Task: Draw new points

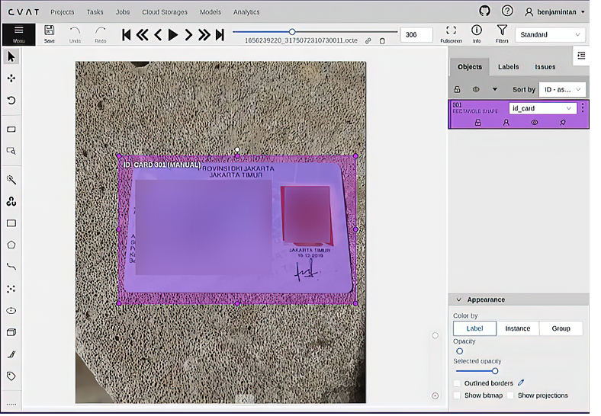Action: point(11,289)
